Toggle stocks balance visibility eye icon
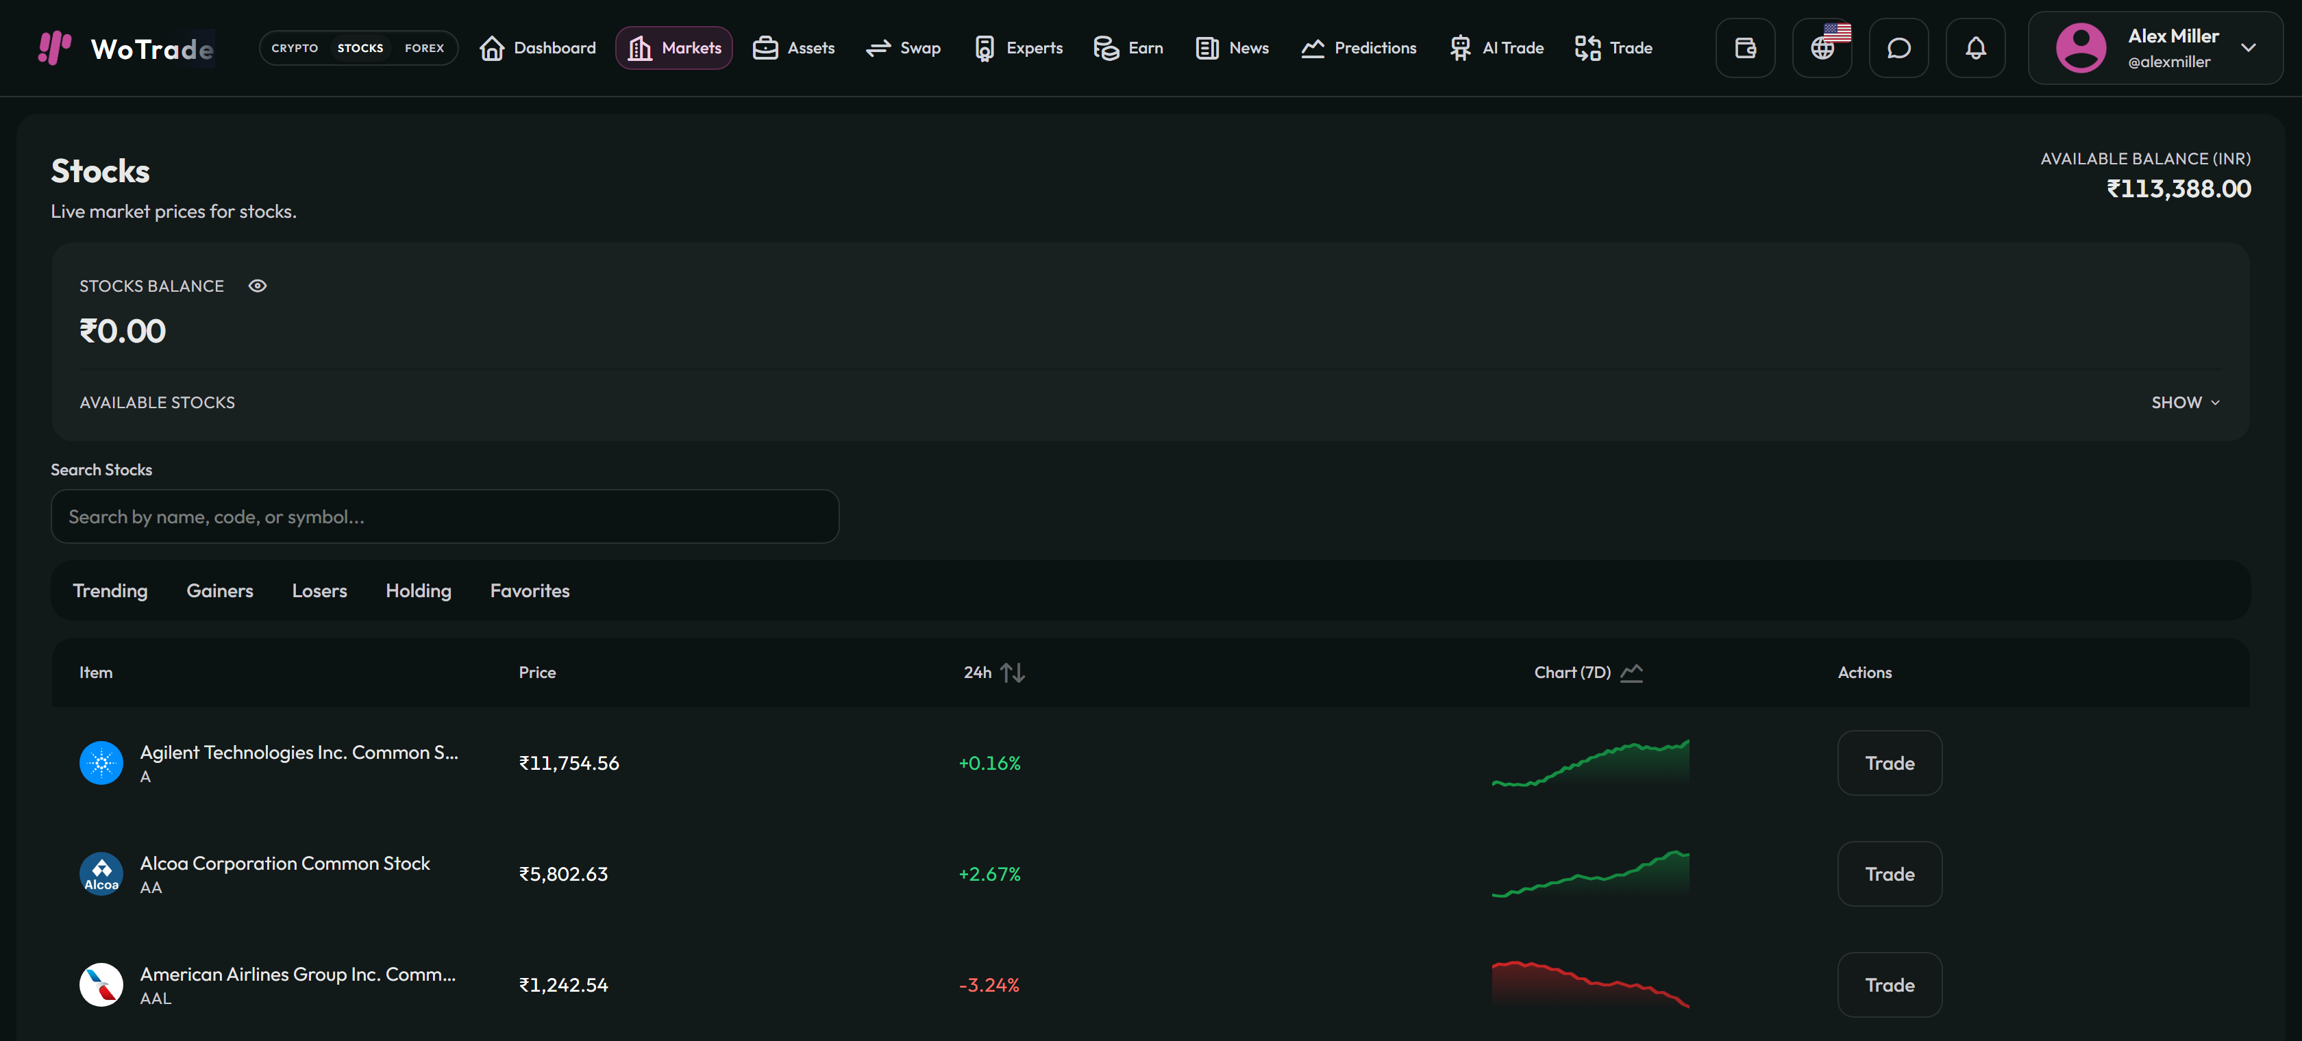The image size is (2302, 1041). [258, 286]
